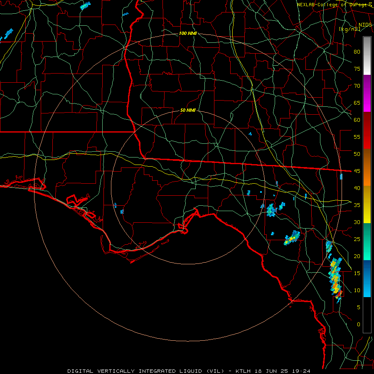Image resolution: width=374 pixels, height=374 pixels.
Task: Click the '40' value on the VIL scale
Action: point(357,188)
